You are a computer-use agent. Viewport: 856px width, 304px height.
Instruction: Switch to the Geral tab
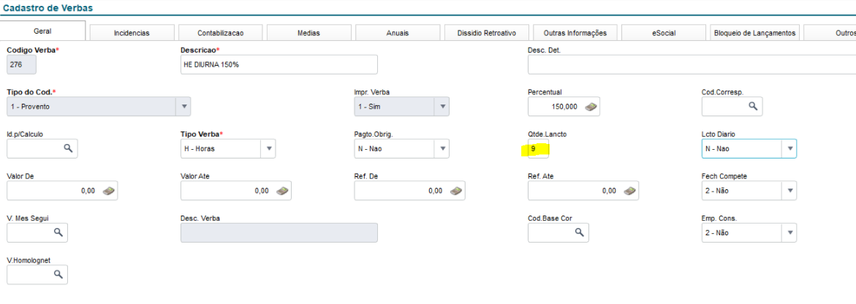pyautogui.click(x=42, y=31)
